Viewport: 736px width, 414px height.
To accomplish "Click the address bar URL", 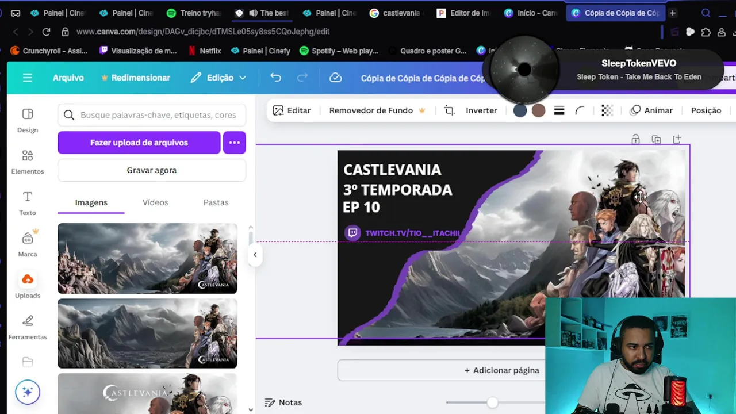I will [x=203, y=32].
